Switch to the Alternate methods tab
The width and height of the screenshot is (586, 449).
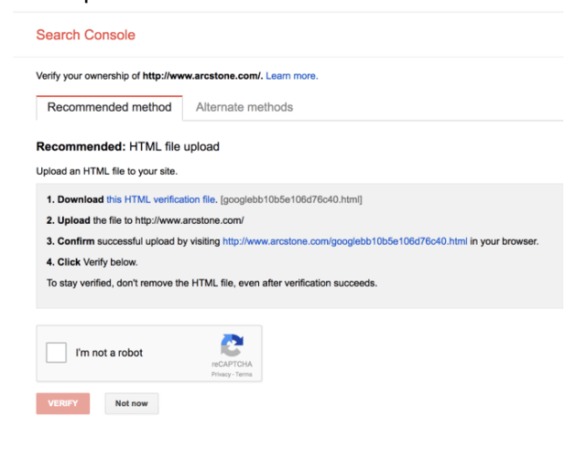244,107
